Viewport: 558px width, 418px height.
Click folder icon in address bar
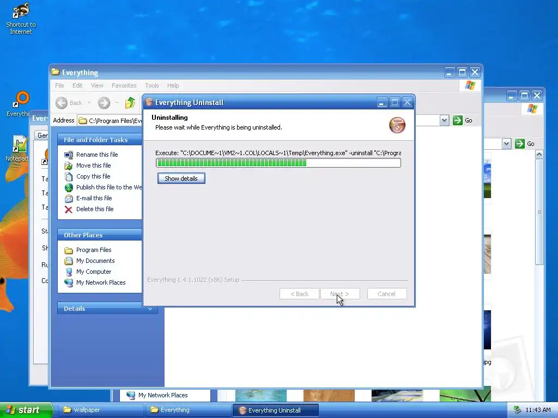pos(83,121)
